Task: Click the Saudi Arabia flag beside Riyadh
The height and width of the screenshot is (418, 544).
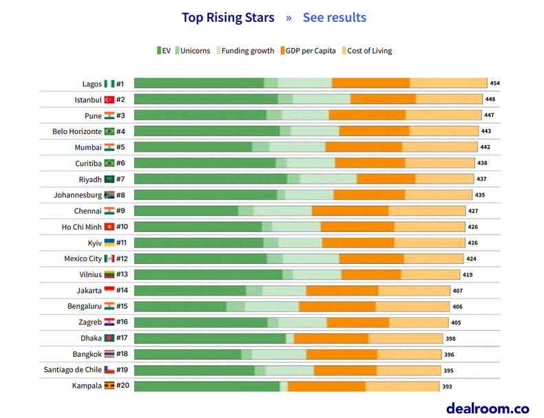Action: point(109,179)
